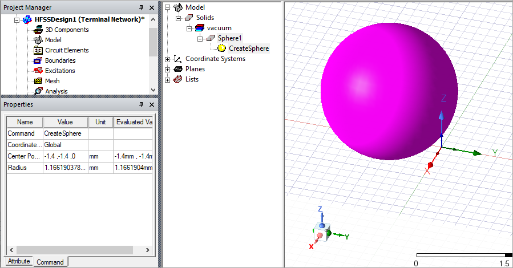Click the Coordinate System Global value
Image resolution: width=513 pixels, height=268 pixels.
point(66,145)
